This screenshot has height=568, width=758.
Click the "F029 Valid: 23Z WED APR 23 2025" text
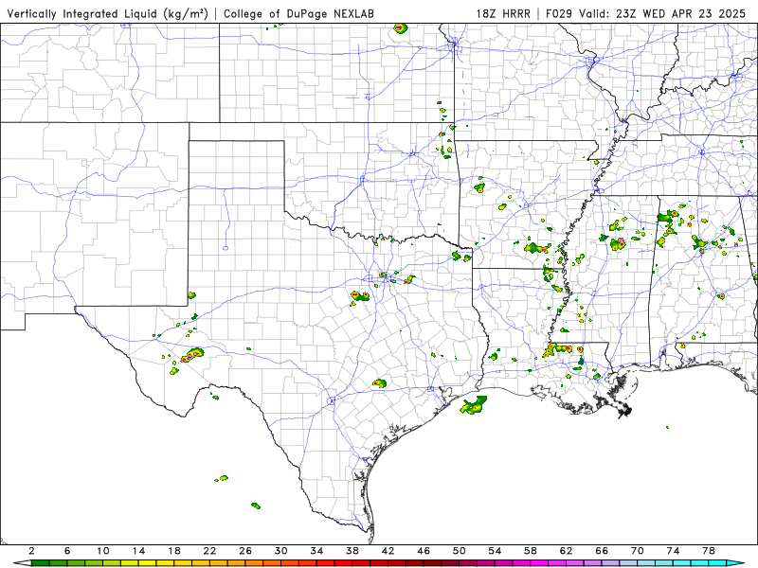(x=646, y=13)
